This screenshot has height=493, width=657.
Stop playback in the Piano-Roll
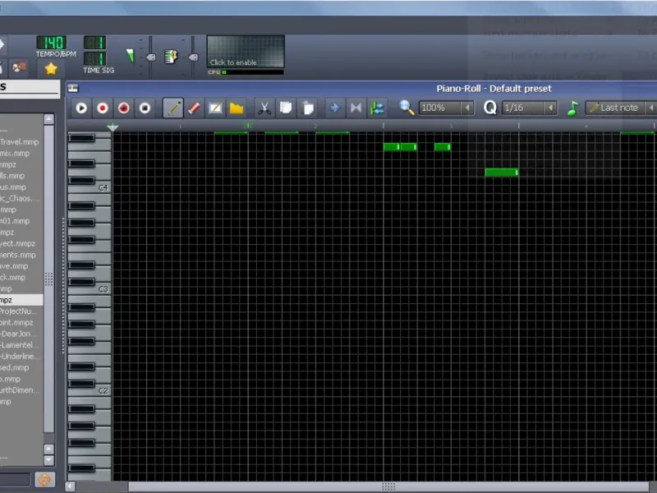click(145, 108)
